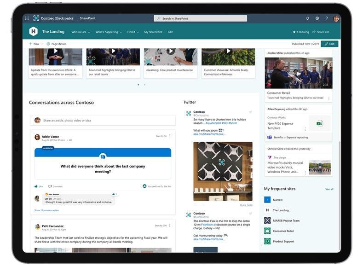
Task: Click Adele Vance's name
Action: pos(50,137)
